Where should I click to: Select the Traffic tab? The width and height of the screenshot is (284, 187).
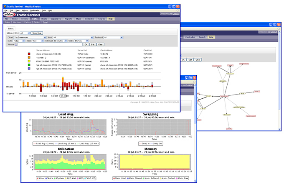34,19
